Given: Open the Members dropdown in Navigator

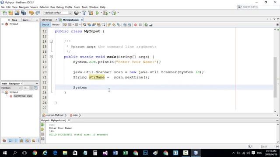Looking at the screenshot, I should 11,88.
